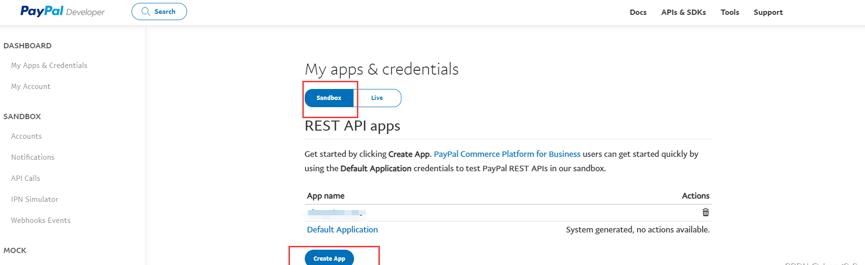Switch to Live mode

pos(377,98)
